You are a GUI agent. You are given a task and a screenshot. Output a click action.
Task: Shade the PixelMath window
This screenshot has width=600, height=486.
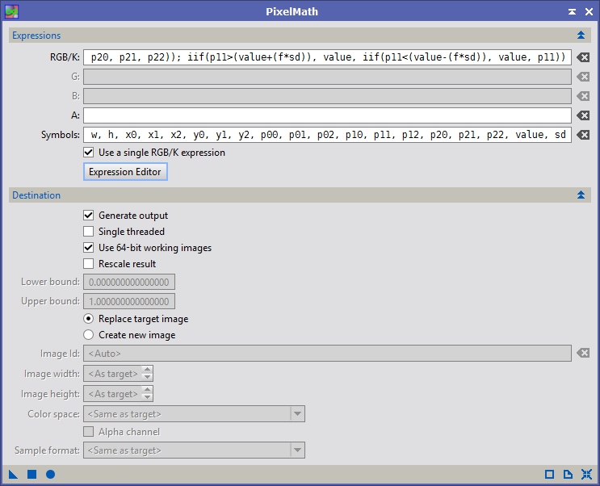pos(572,12)
